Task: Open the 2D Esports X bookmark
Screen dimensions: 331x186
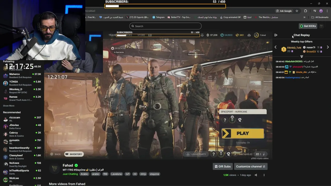Action: (137, 17)
